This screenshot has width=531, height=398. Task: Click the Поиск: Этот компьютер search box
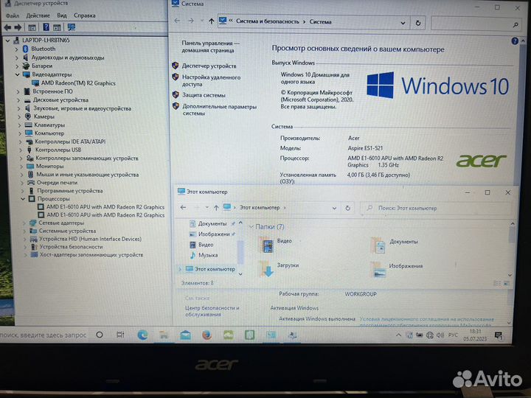[436, 208]
